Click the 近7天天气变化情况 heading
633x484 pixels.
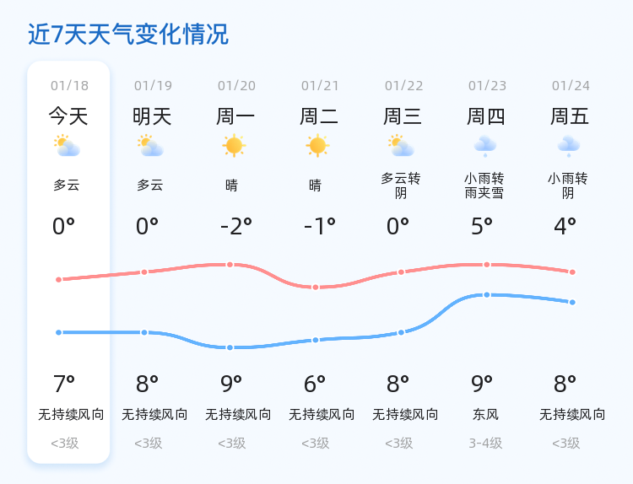click(x=128, y=35)
